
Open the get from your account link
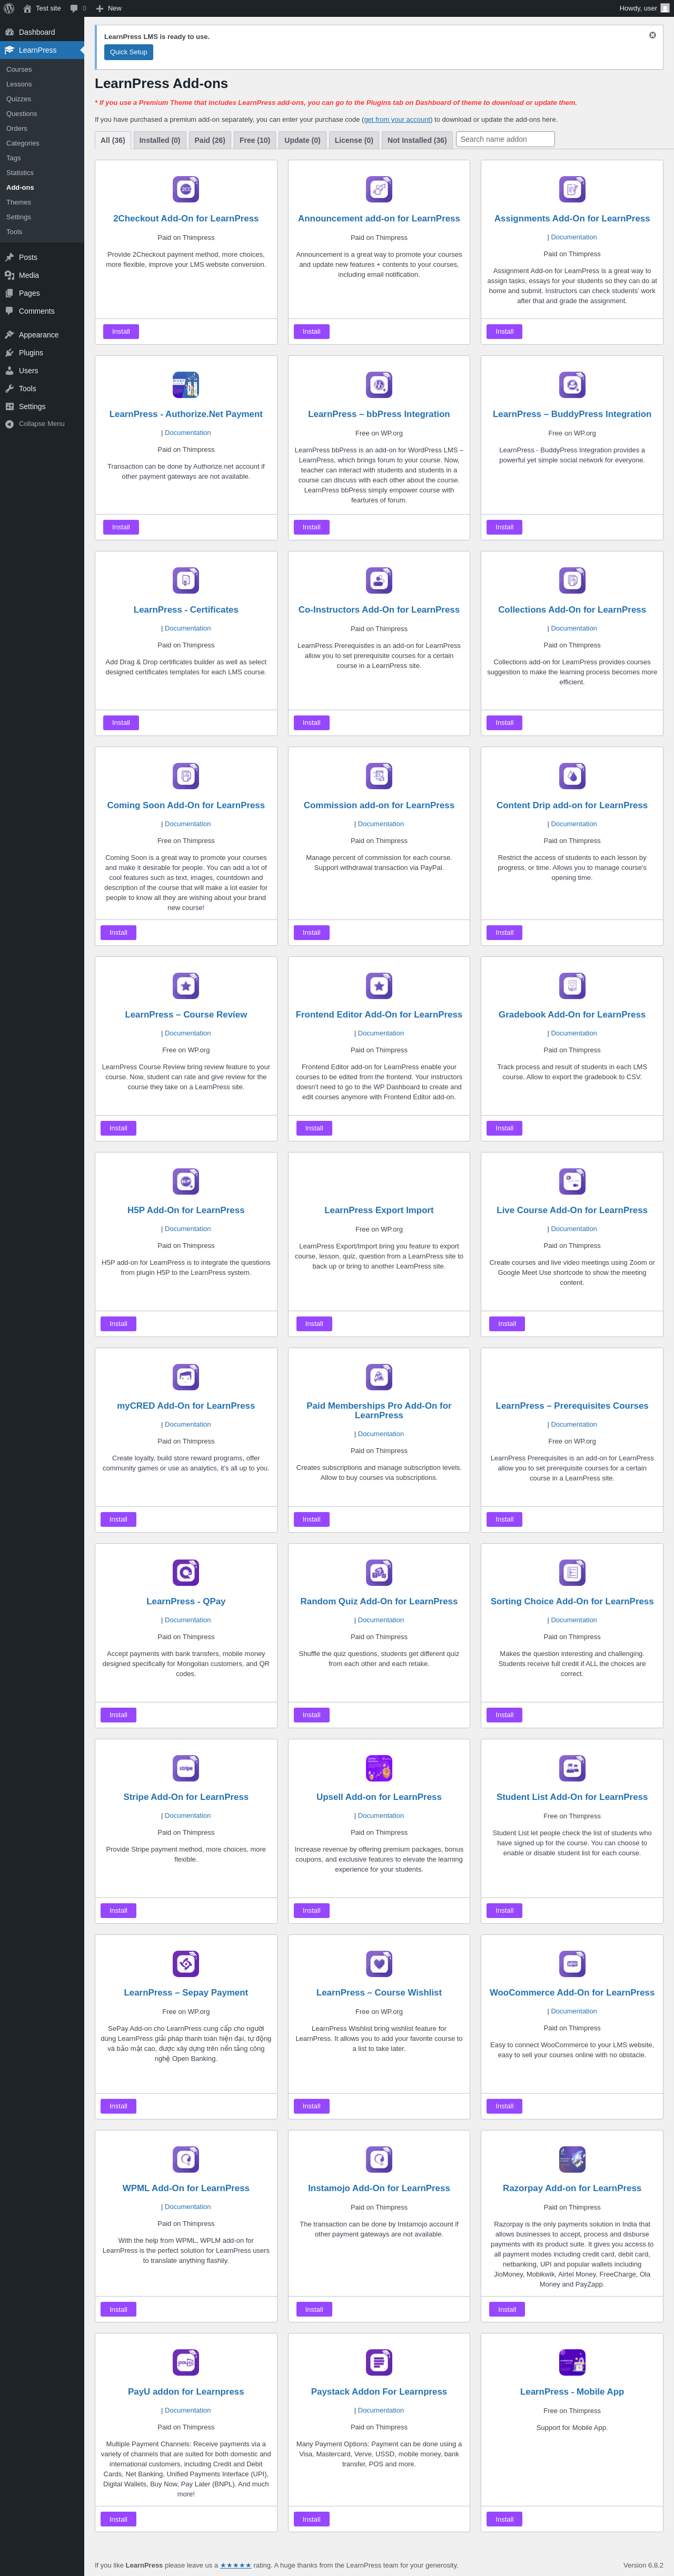tap(398, 119)
